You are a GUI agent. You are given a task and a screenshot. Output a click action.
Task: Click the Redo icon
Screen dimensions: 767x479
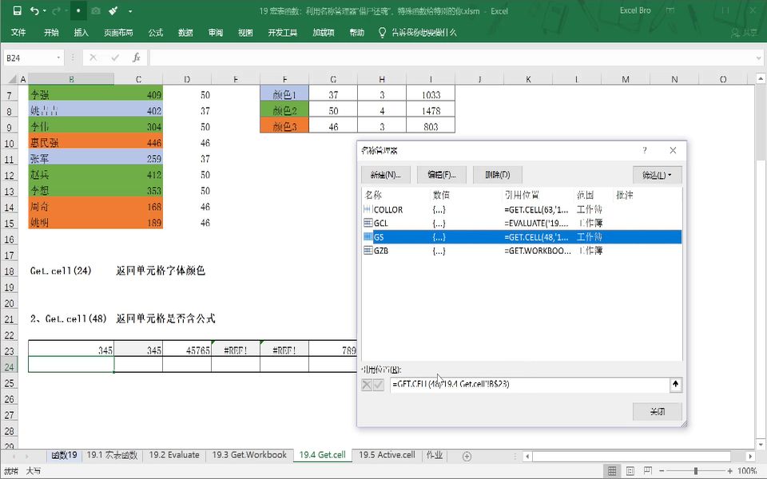tap(55, 10)
